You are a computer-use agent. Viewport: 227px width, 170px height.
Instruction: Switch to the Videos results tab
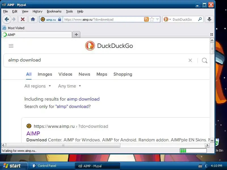coord(65,74)
